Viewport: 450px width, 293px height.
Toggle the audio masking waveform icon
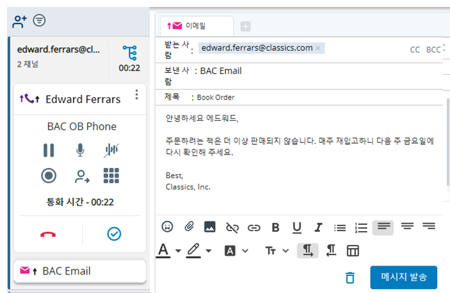click(x=111, y=150)
